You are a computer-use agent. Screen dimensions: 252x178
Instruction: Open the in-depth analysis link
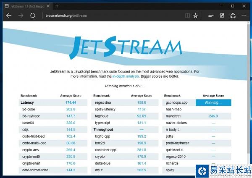pos(126,76)
